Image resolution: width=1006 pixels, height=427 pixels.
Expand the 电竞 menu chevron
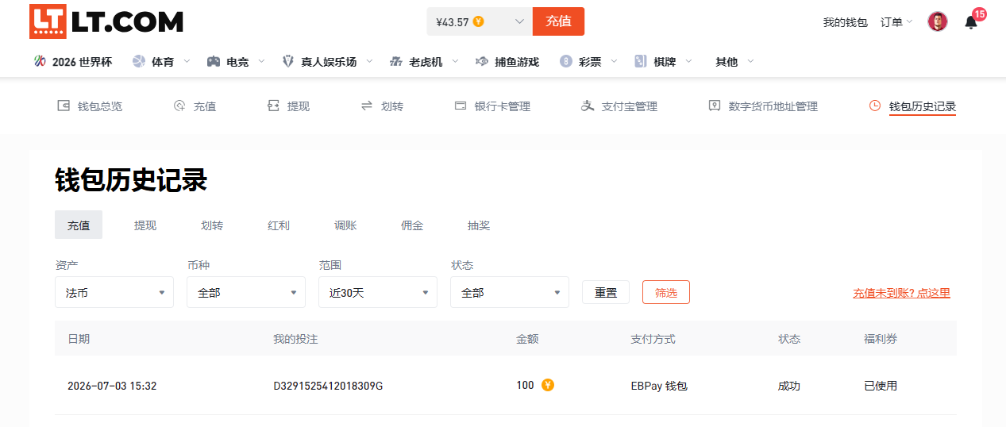pyautogui.click(x=261, y=61)
